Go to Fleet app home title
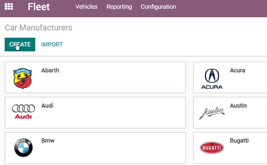The width and height of the screenshot is (267, 165). [39, 7]
